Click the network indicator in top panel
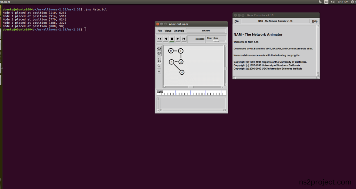 [x=320, y=2]
